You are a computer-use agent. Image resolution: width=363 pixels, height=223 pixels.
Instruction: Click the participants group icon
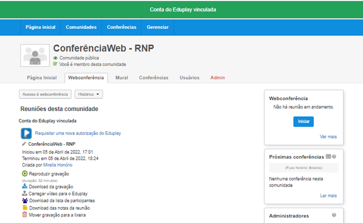click(25, 201)
